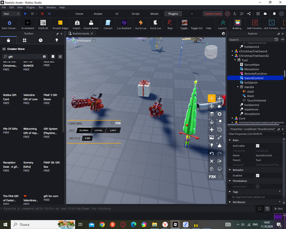This screenshot has width=286, height=229.
Task: Switch to the Script ribbon tab
Action: [x=136, y=14]
